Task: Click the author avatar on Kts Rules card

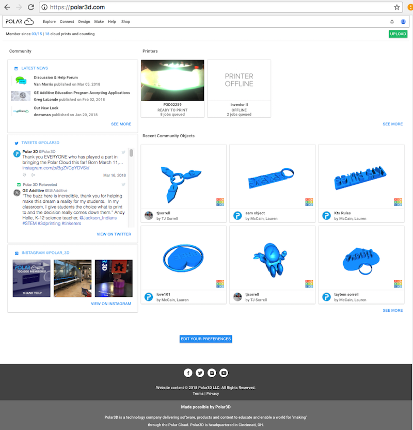Action: click(x=326, y=216)
